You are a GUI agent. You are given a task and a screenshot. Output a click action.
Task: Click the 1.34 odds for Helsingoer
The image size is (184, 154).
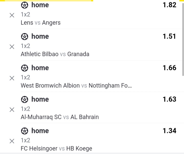pyautogui.click(x=169, y=131)
